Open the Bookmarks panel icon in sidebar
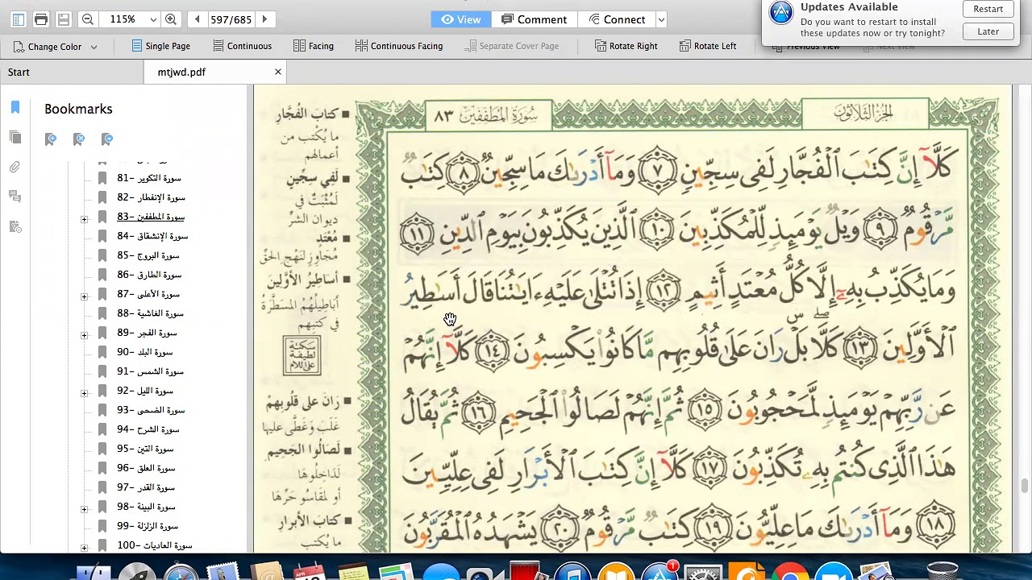The height and width of the screenshot is (580, 1032). click(x=15, y=108)
